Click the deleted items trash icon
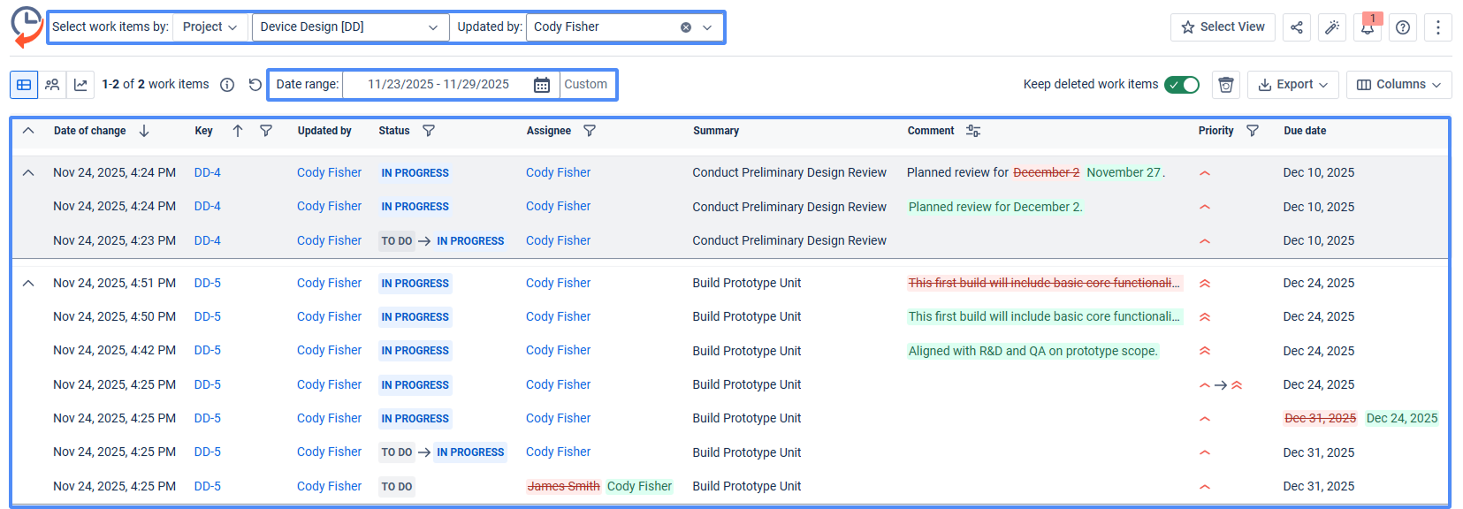Image resolution: width=1463 pixels, height=509 pixels. (1226, 85)
